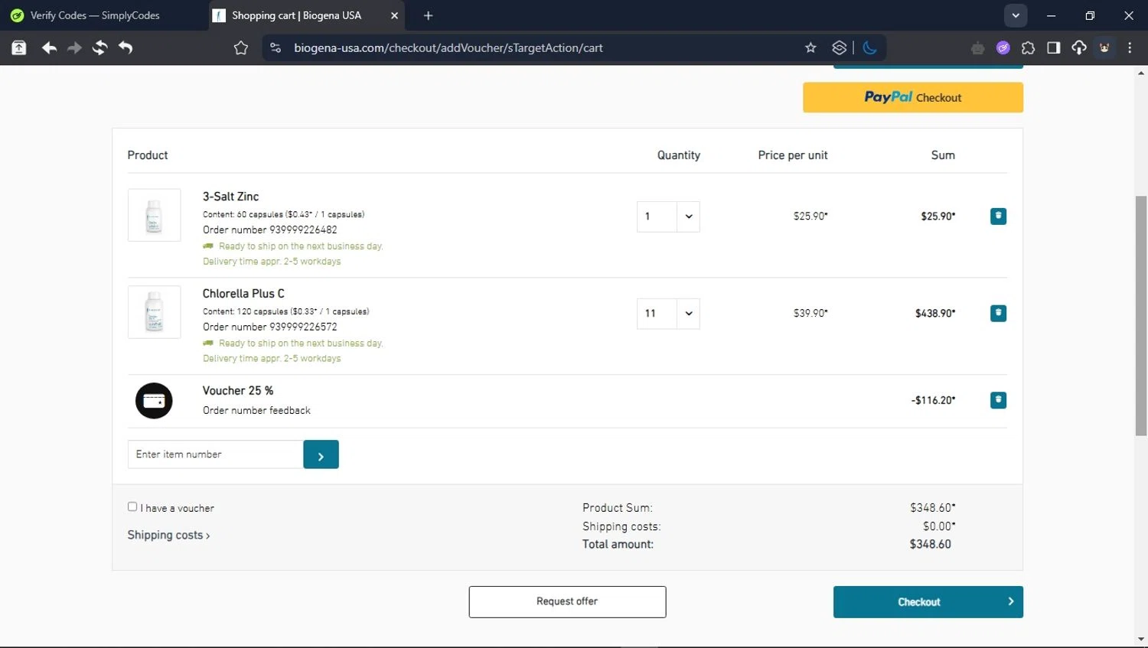Screen dimensions: 1148x648
Task: Open the profile avatar icon
Action: pos(1104,48)
